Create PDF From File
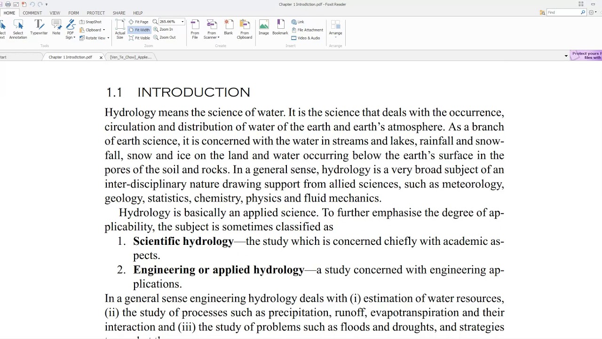 coord(195,29)
